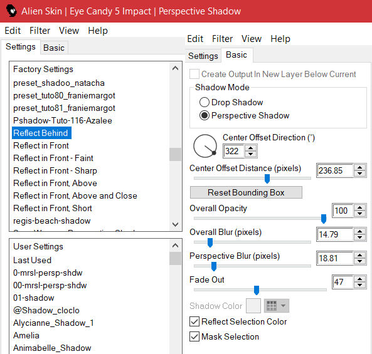
Task: Switch to the left Settings tab
Action: point(21,47)
